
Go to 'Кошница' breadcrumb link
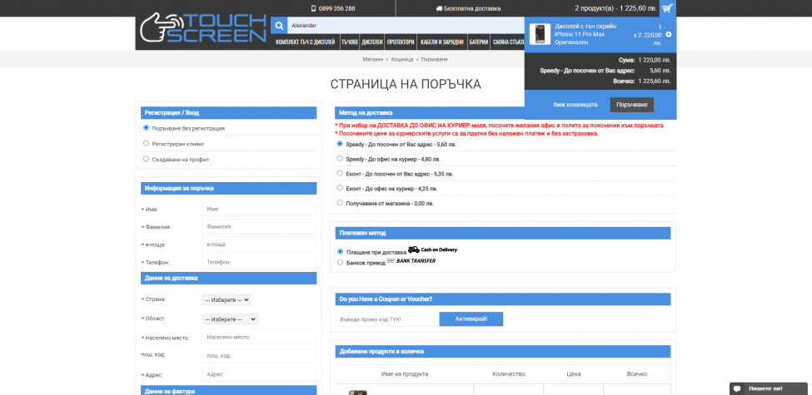(402, 59)
